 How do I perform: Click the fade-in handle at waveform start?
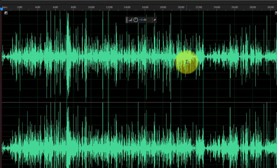pyautogui.click(x=6, y=13)
